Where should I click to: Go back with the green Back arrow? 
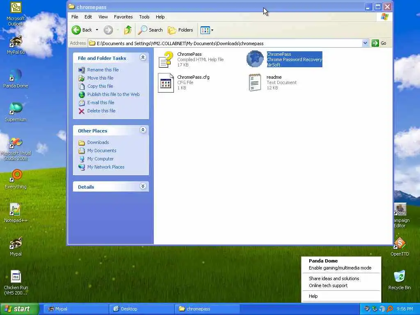tap(82, 30)
